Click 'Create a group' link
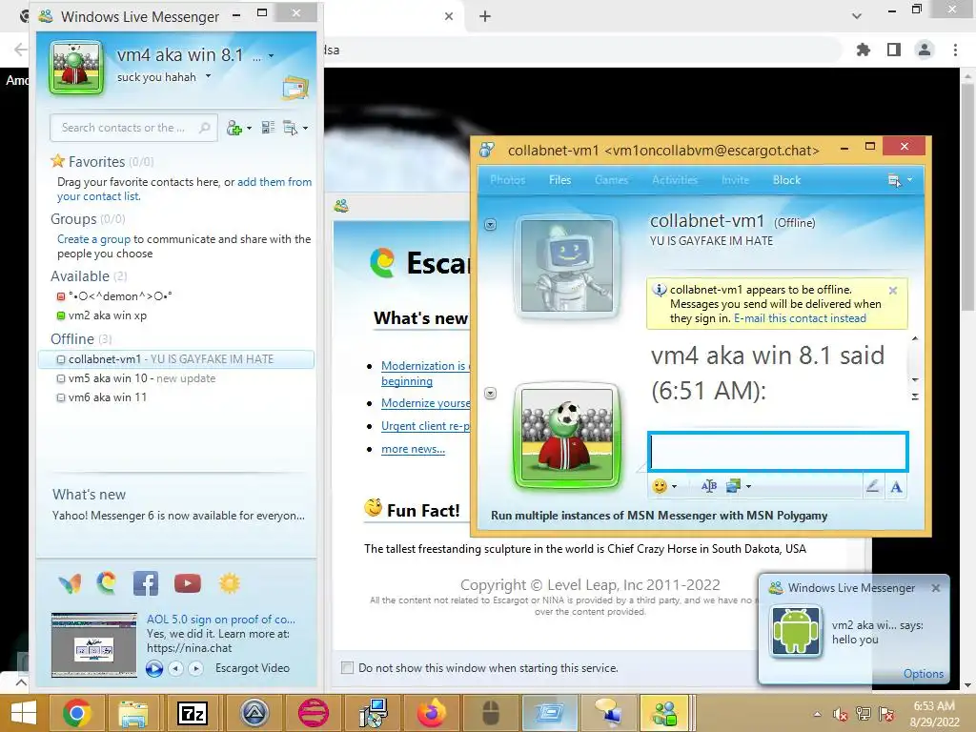The width and height of the screenshot is (976, 732). (94, 239)
